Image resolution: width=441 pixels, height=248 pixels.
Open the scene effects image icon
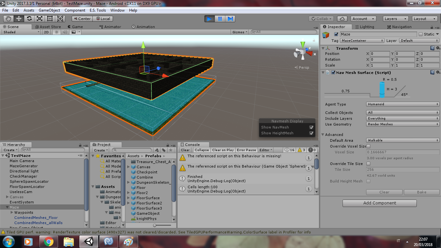pos(74,32)
